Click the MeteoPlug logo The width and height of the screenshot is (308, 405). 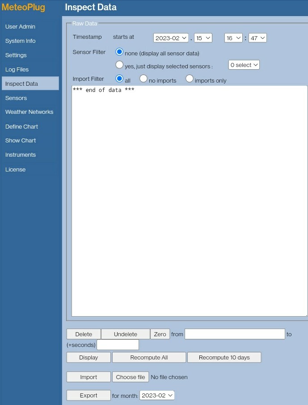(x=23, y=7)
